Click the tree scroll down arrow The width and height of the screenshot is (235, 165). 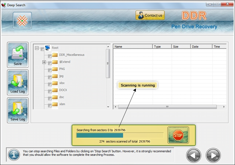click(x=108, y=107)
